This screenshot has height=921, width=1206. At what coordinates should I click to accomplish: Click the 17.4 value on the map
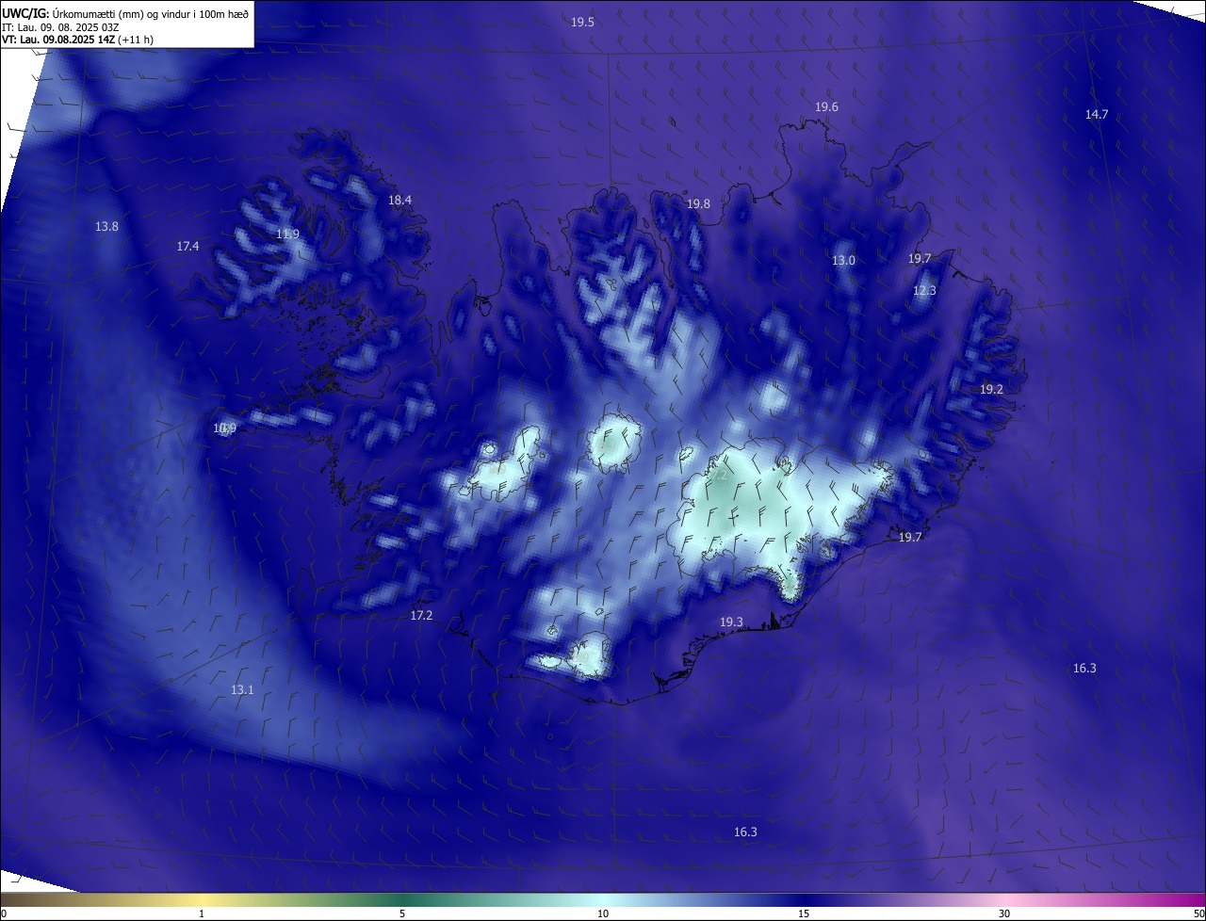click(187, 246)
